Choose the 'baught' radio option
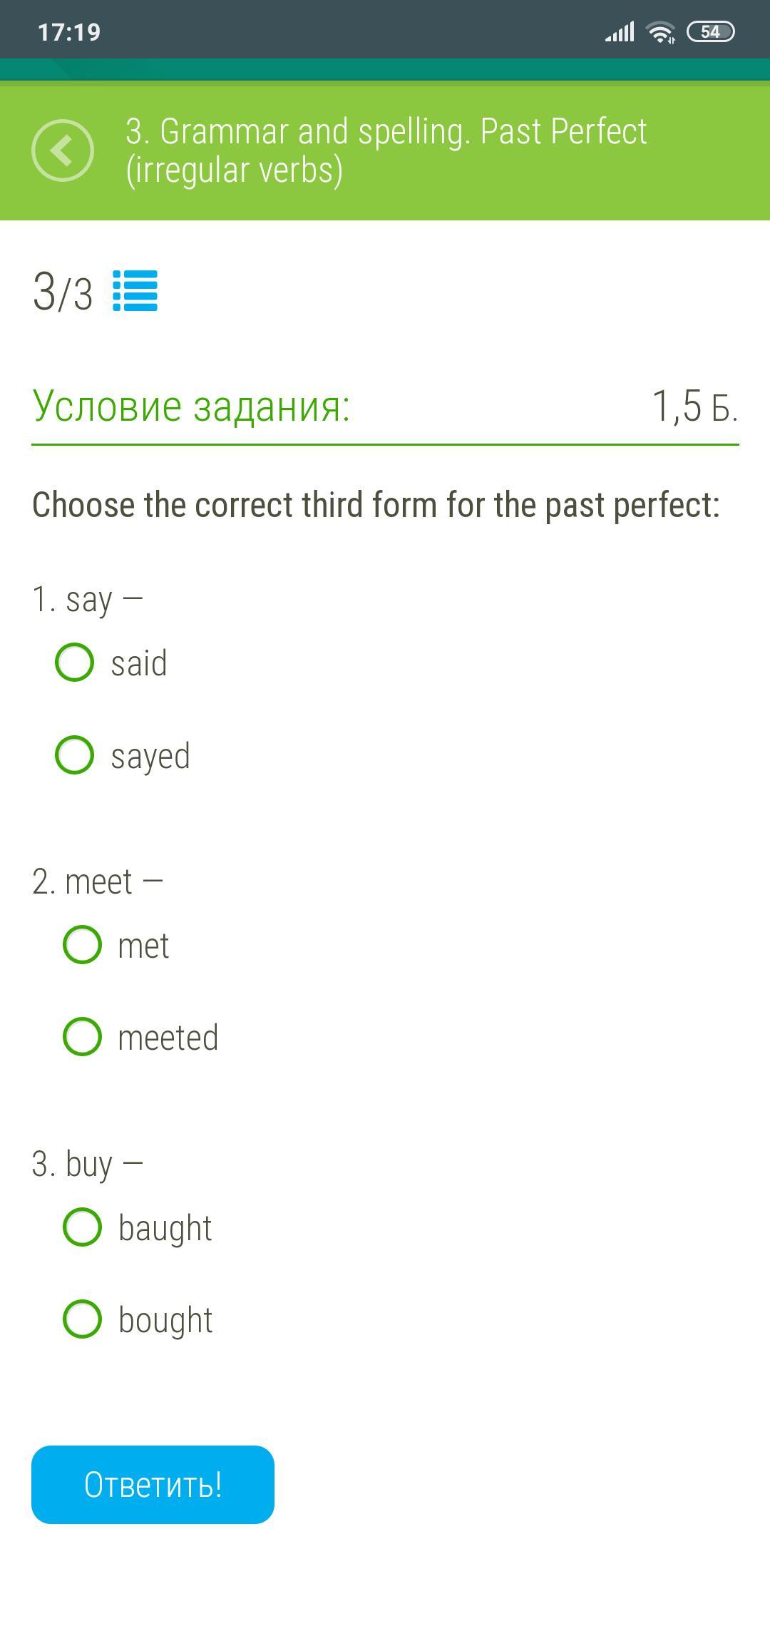Viewport: 770px width, 1626px height. [x=83, y=1227]
